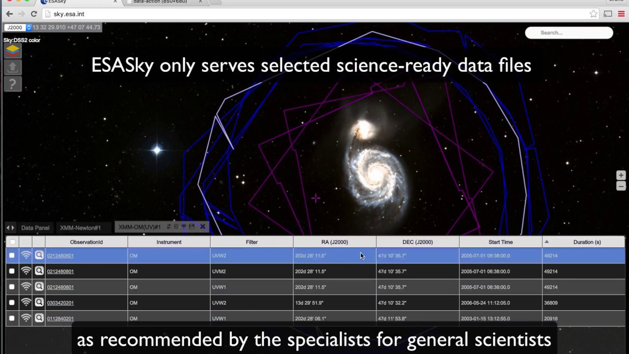The width and height of the screenshot is (629, 354).
Task: Go back in the browser
Action: click(x=10, y=14)
